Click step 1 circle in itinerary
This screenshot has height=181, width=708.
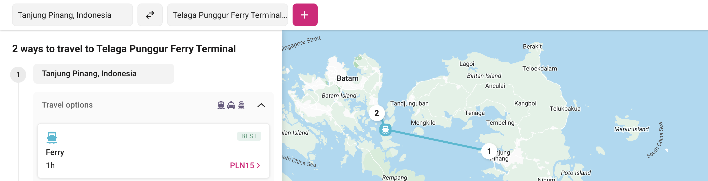[x=18, y=74]
